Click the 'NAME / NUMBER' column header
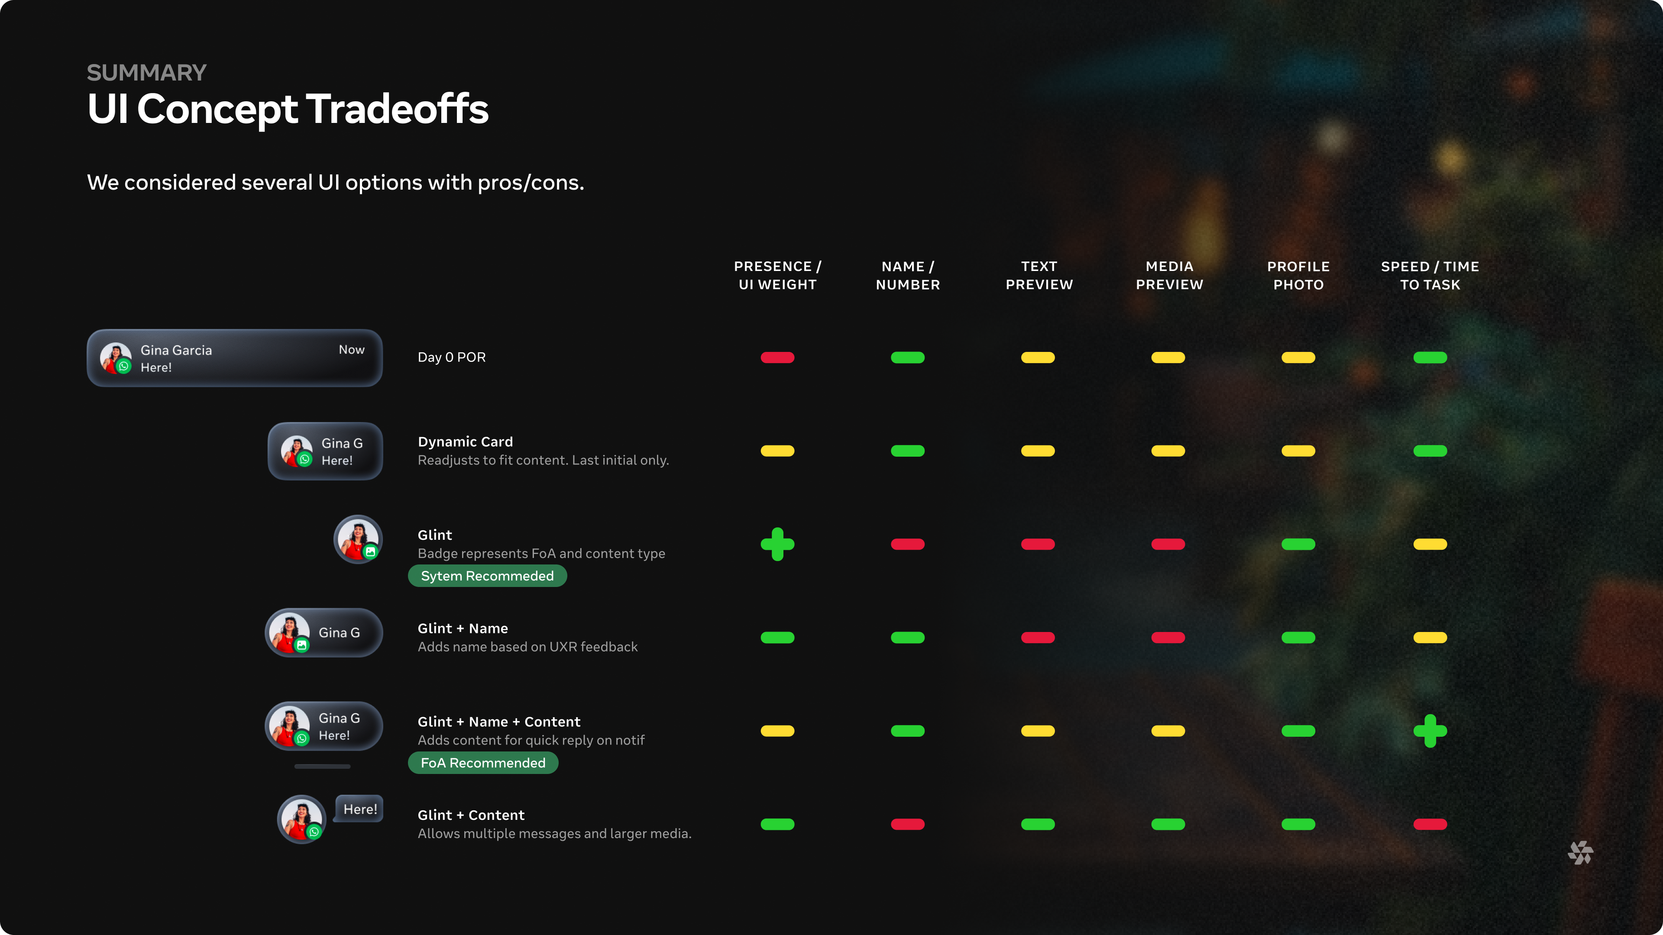 click(908, 276)
